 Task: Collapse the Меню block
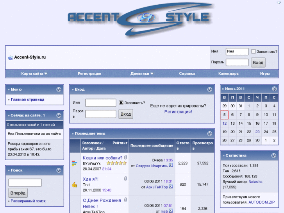[59, 89]
